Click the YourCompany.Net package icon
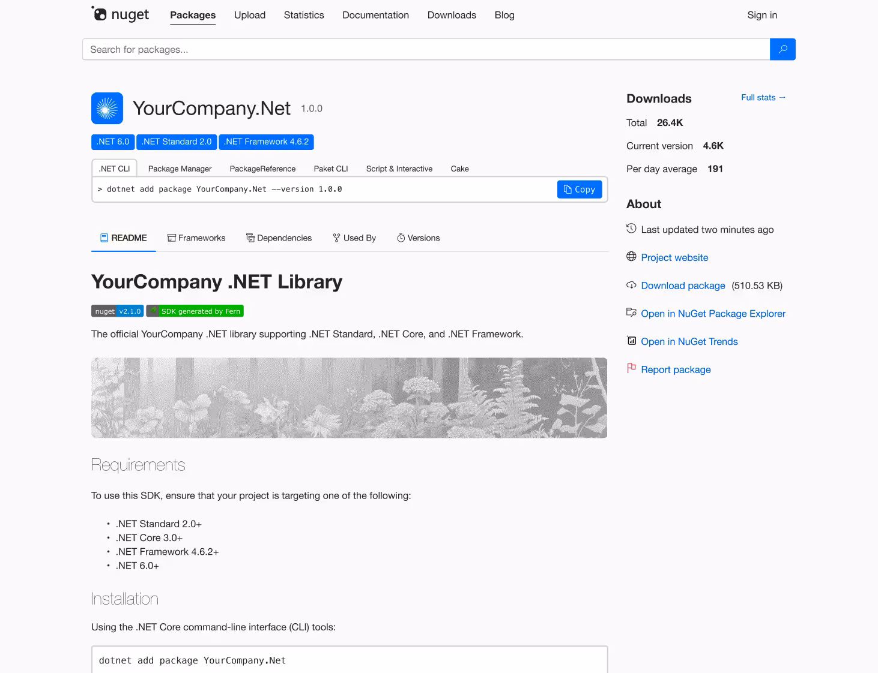This screenshot has height=673, width=878. point(107,109)
